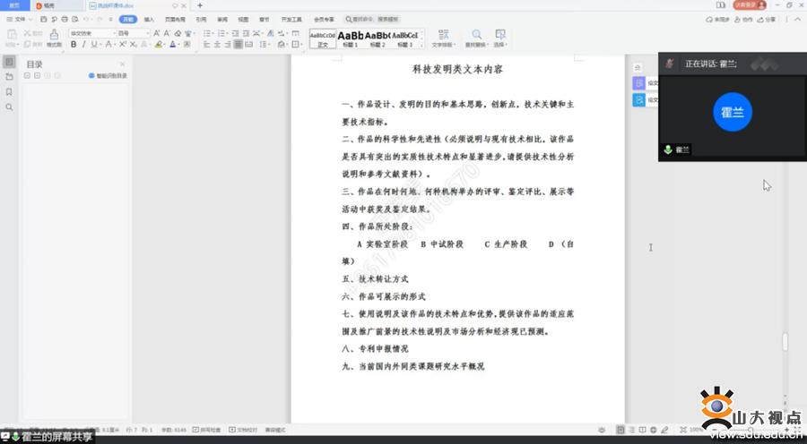Screen dimensions: 807x444
Task: Apply the 标题 1 heading style
Action: pyautogui.click(x=350, y=38)
